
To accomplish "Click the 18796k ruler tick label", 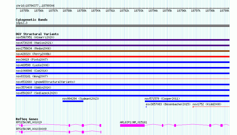I will point(182,11).
